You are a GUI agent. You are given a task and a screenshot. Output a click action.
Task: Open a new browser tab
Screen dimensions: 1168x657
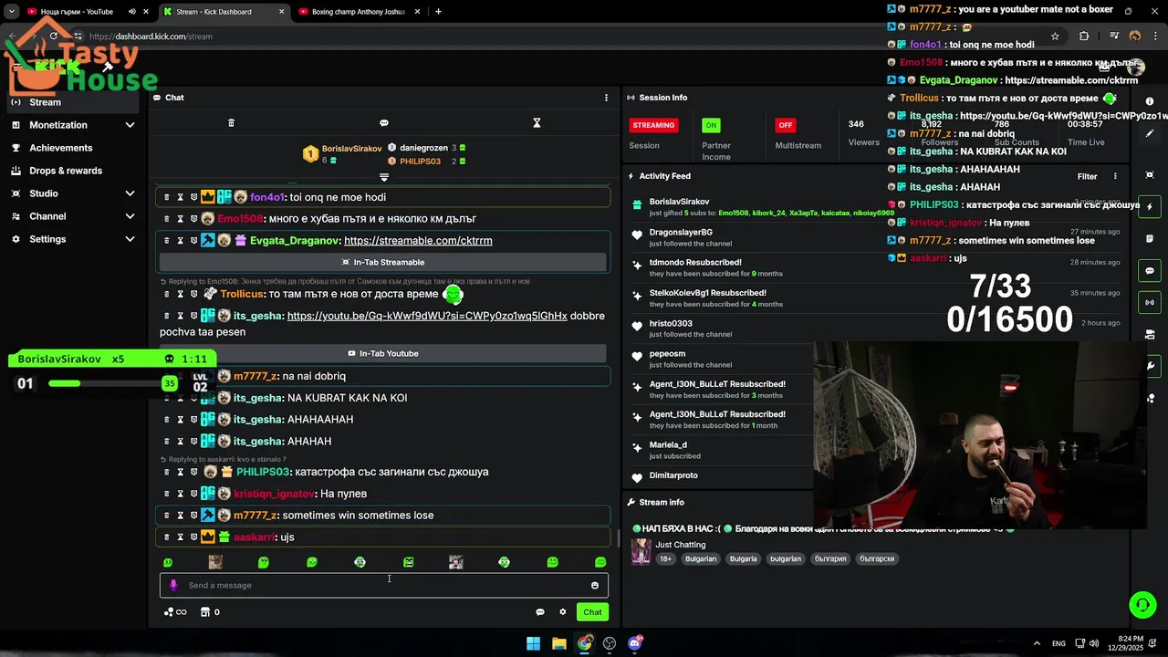[438, 12]
